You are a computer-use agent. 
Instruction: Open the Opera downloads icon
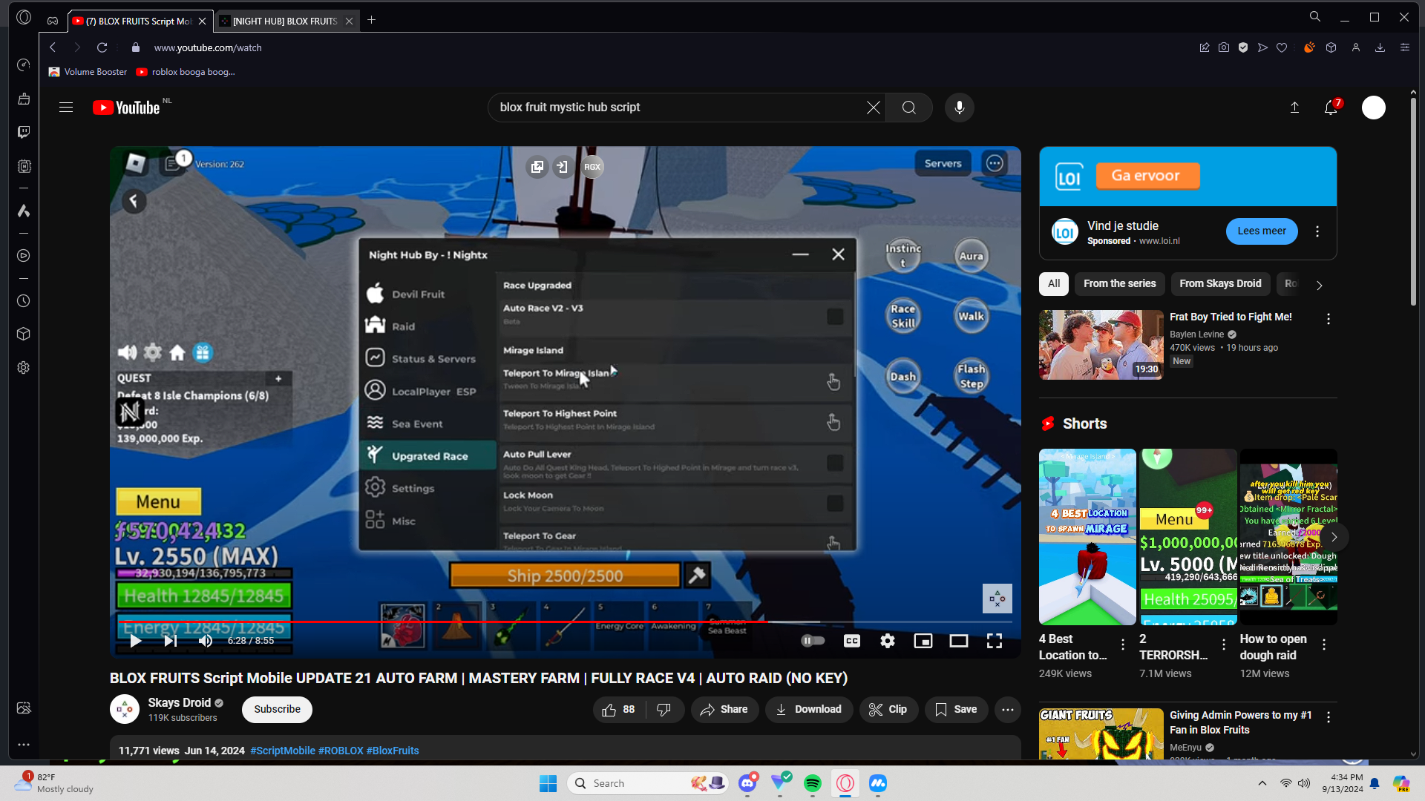(1380, 47)
